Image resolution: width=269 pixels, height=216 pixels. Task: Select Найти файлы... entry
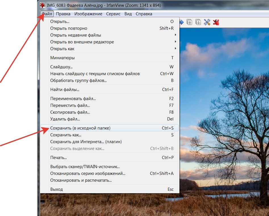[x=110, y=90]
